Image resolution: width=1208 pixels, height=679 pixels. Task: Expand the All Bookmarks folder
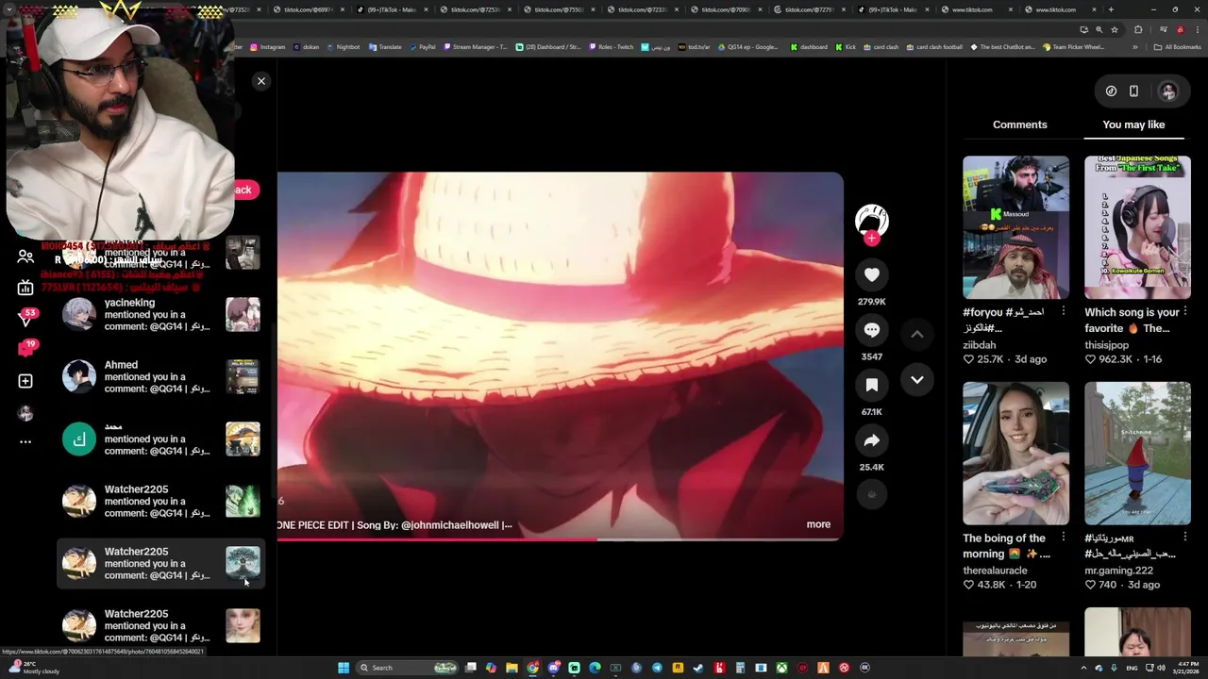[1178, 46]
